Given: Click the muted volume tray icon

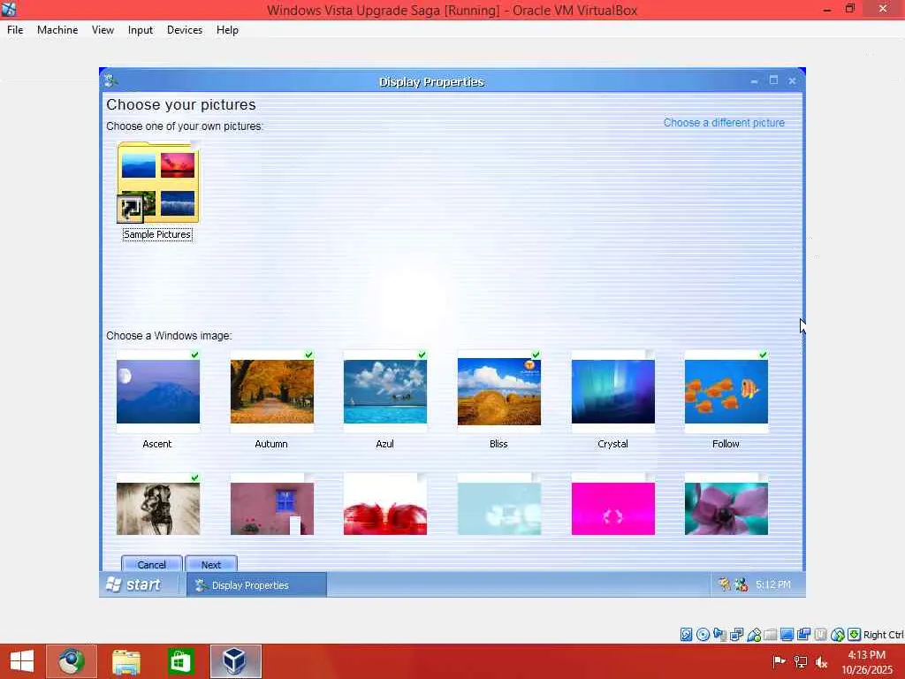Looking at the screenshot, I should click(821, 661).
